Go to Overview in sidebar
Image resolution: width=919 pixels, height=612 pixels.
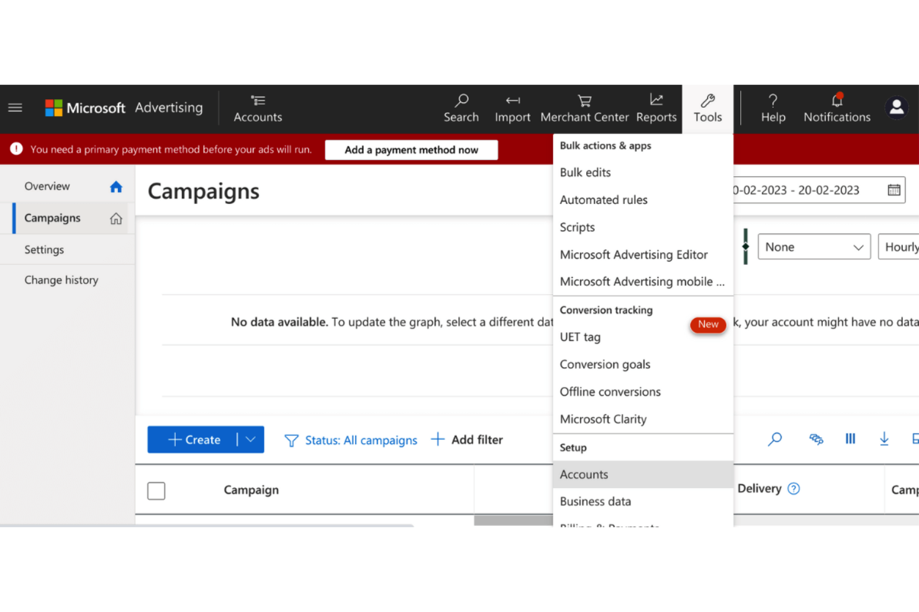47,186
